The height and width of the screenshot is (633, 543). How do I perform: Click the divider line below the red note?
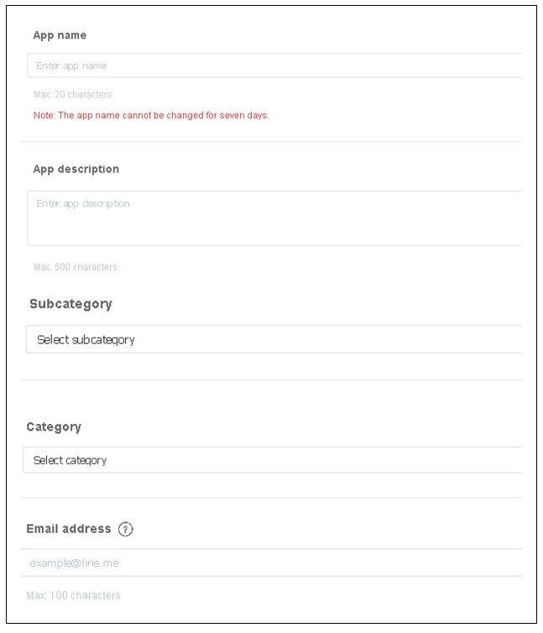[x=271, y=141]
